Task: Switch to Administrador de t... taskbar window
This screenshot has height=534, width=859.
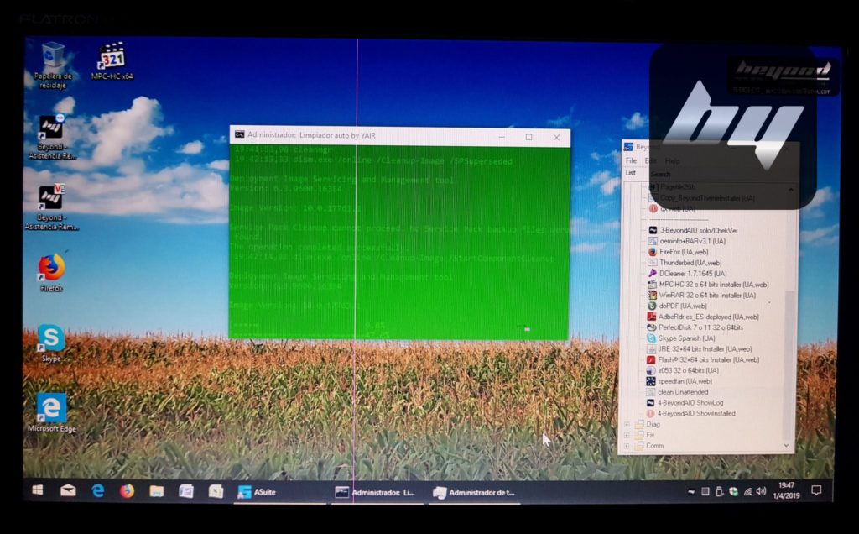Action: 475,492
